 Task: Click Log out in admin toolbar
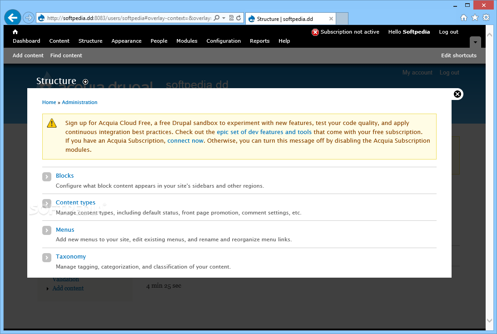[448, 32]
